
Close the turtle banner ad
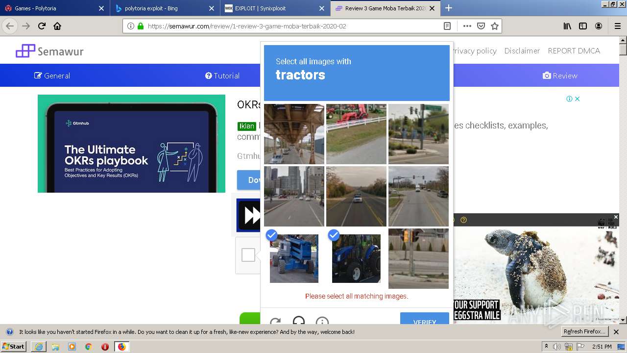point(616,217)
